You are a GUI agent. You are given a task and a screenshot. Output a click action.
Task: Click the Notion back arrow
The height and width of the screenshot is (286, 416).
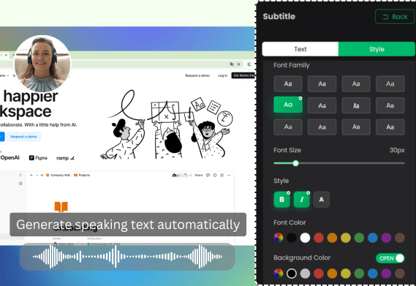(31, 176)
